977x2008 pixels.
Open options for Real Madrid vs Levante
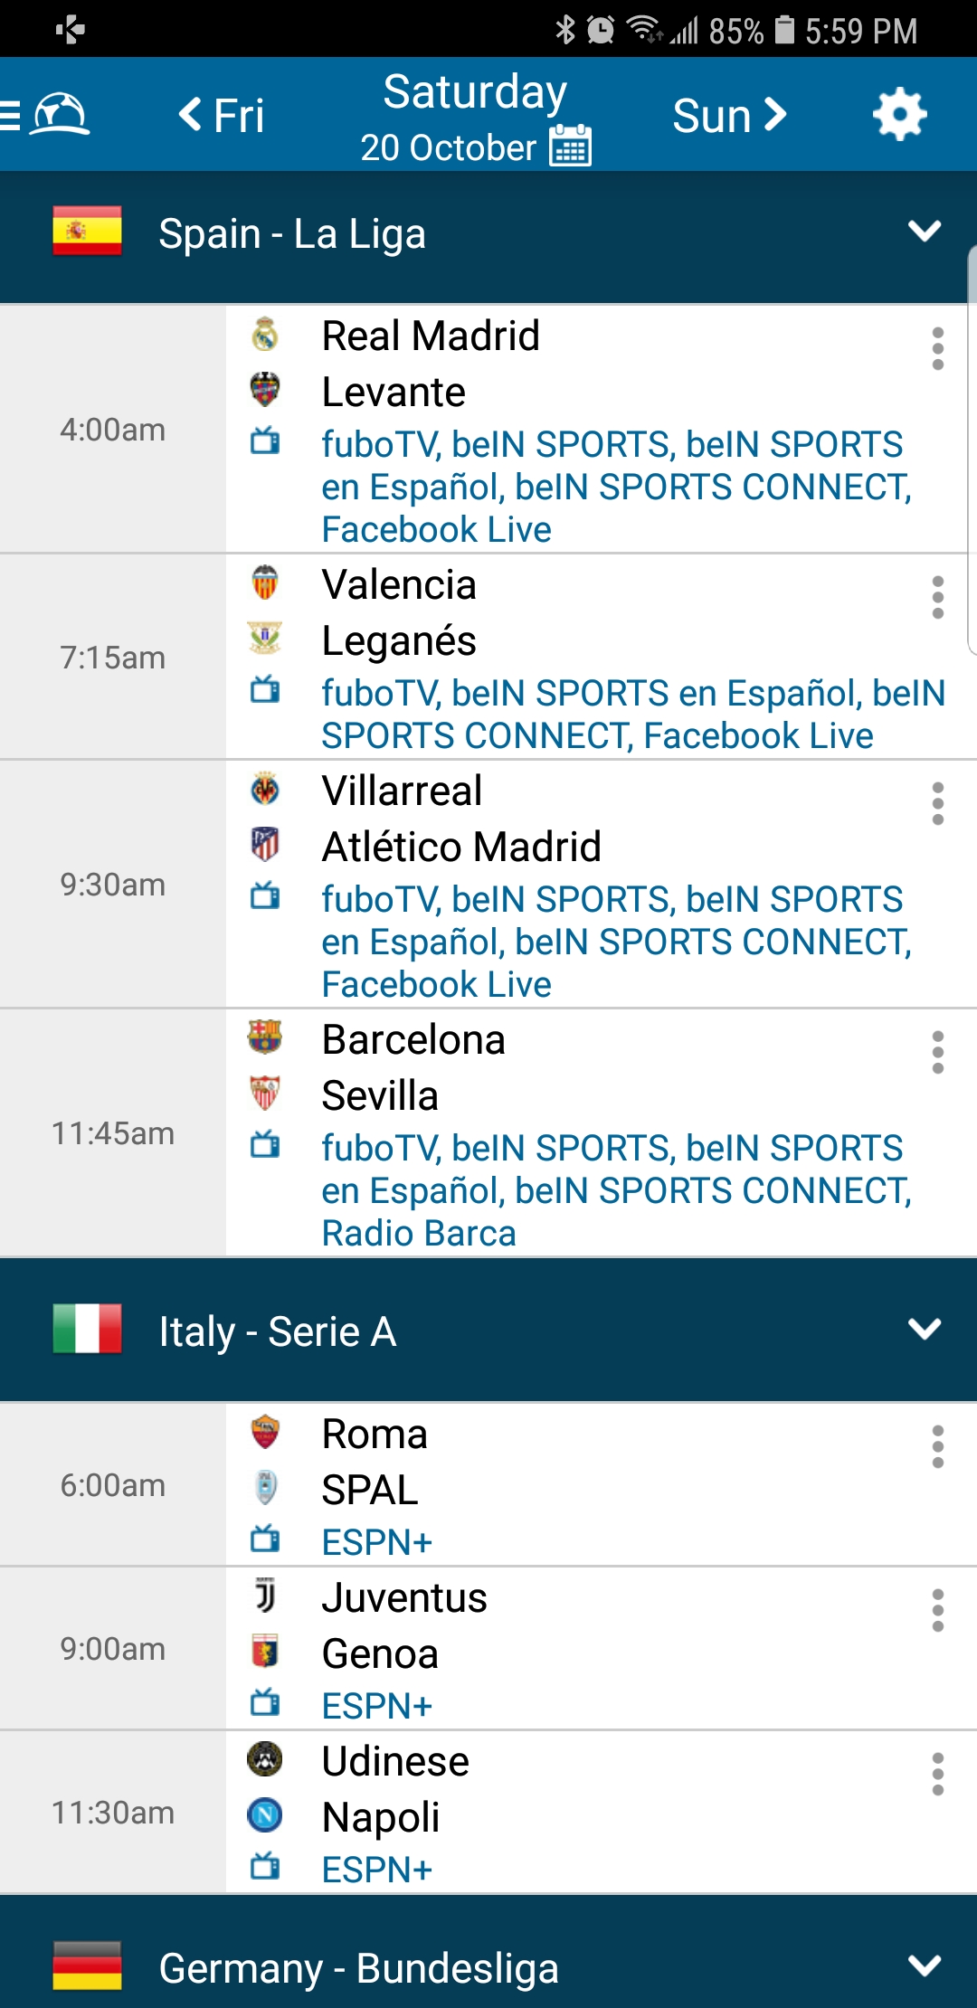click(938, 348)
